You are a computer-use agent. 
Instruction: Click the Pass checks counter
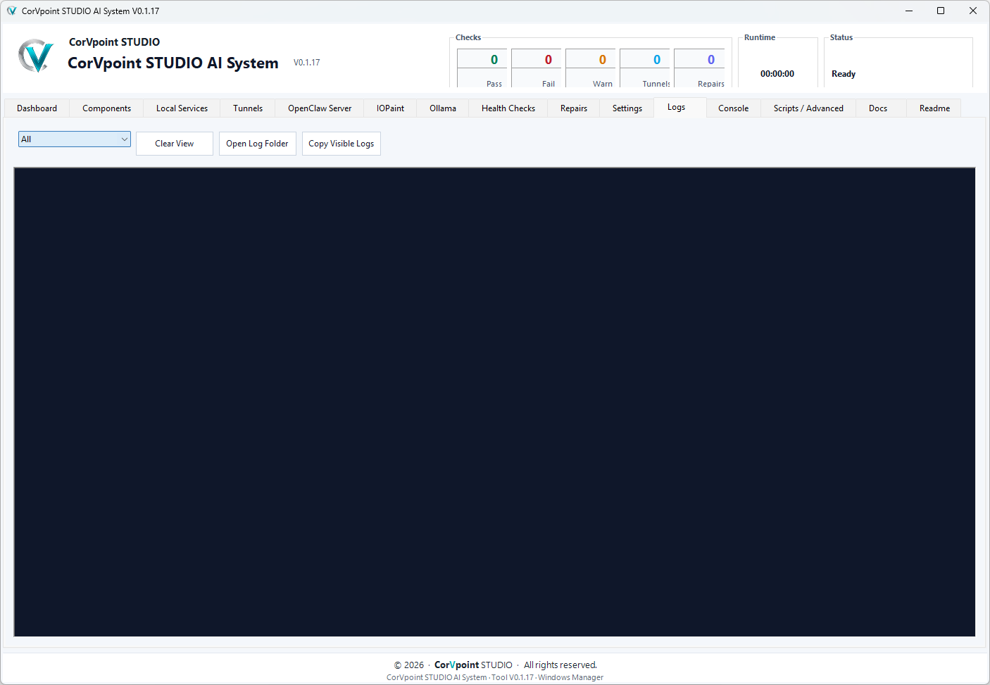pyautogui.click(x=482, y=68)
